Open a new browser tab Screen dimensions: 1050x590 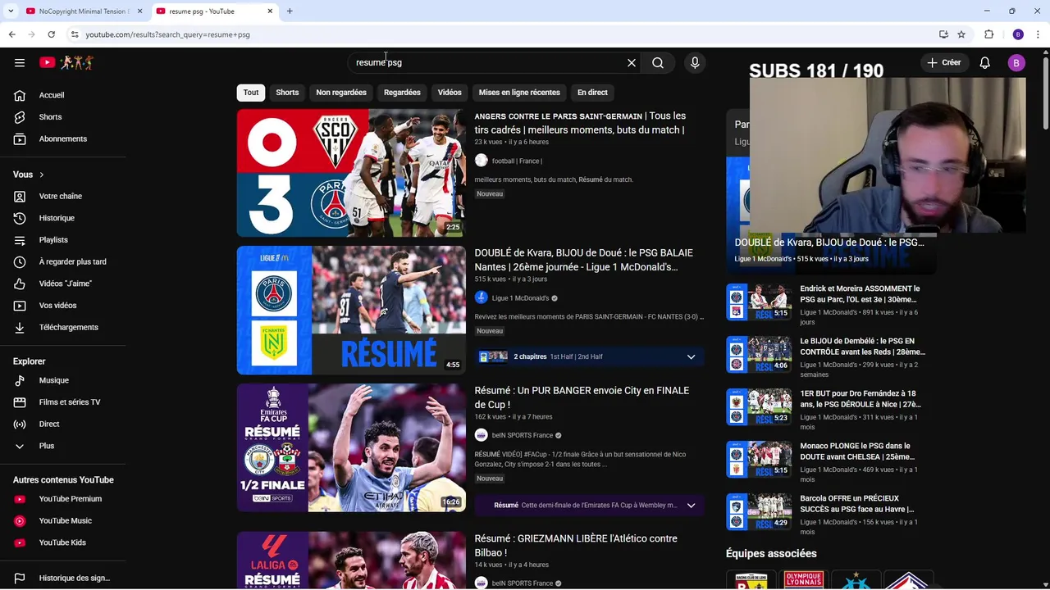coord(290,11)
